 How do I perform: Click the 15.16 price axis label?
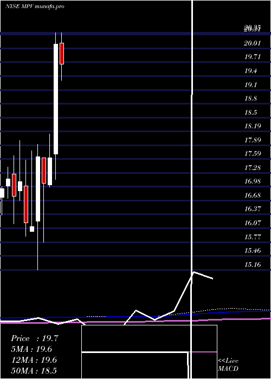(x=253, y=265)
